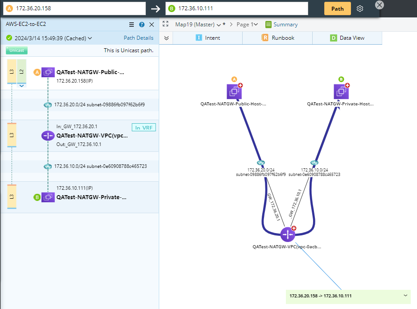This screenshot has height=309, width=417.
Task: Toggle the In VRF tag
Action: click(x=144, y=128)
